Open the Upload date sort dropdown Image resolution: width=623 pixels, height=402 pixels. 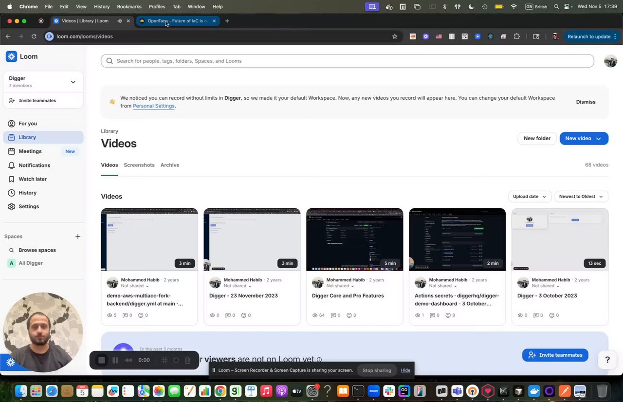530,197
